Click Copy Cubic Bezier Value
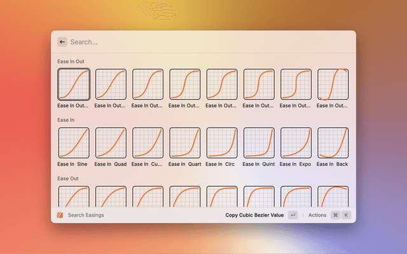The width and height of the screenshot is (407, 254). [x=254, y=215]
